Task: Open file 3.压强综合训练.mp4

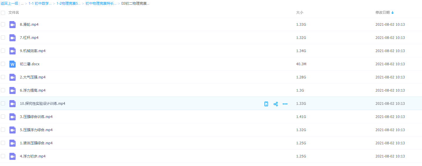Action: coord(36,117)
